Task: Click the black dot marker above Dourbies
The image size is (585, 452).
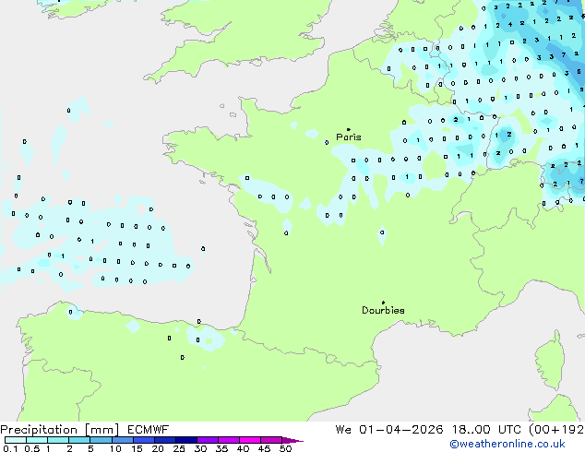Action: (383, 303)
